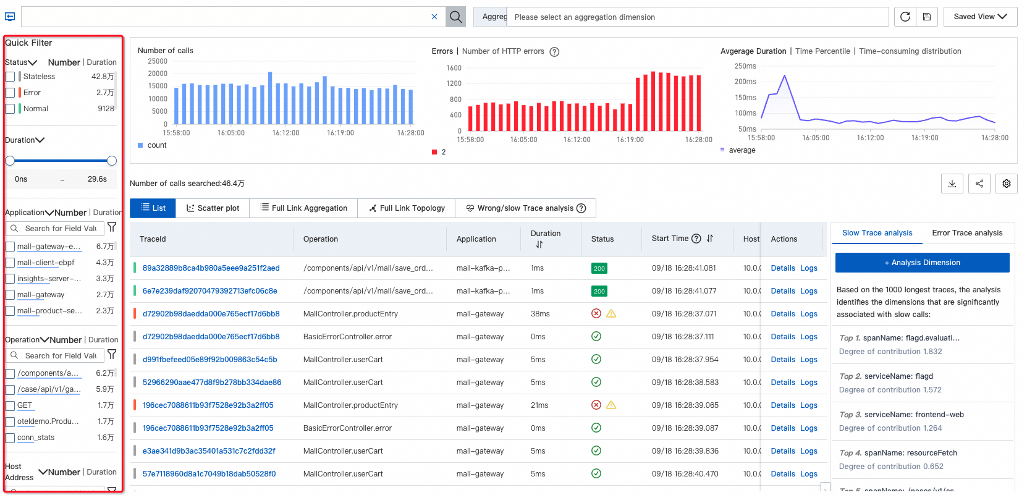The image size is (1027, 495).
Task: Click help icon beside Number of HTTP errors
Action: click(x=554, y=52)
